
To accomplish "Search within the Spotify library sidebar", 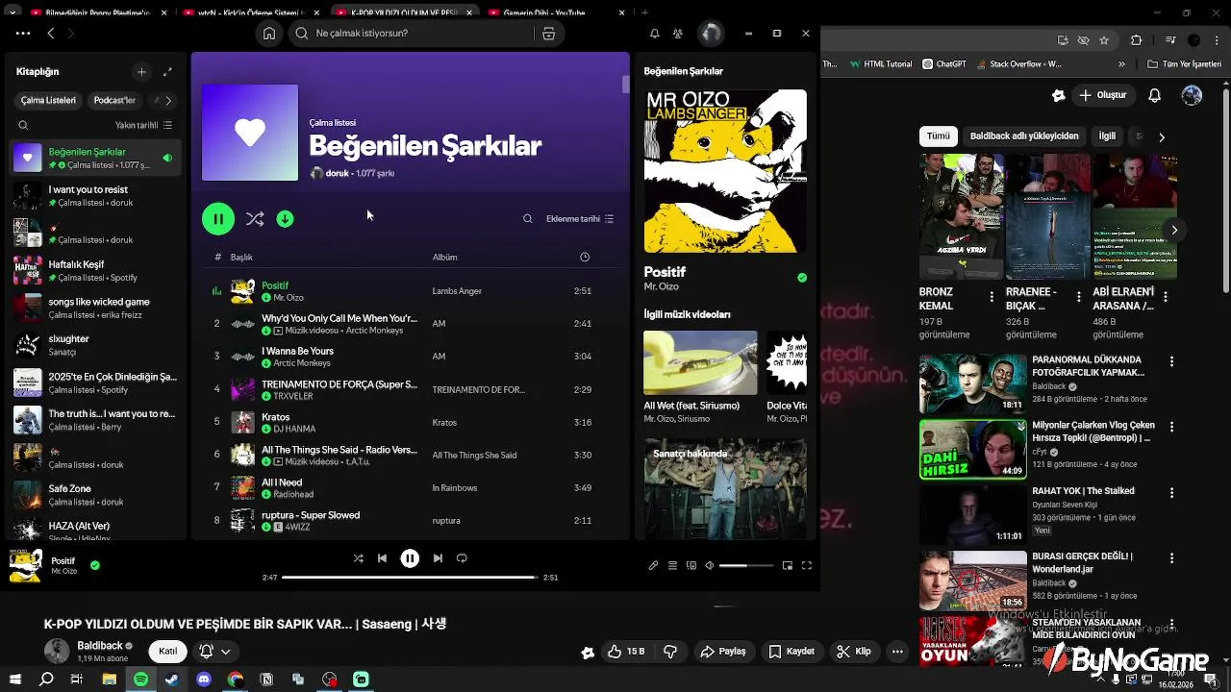I will (x=23, y=125).
